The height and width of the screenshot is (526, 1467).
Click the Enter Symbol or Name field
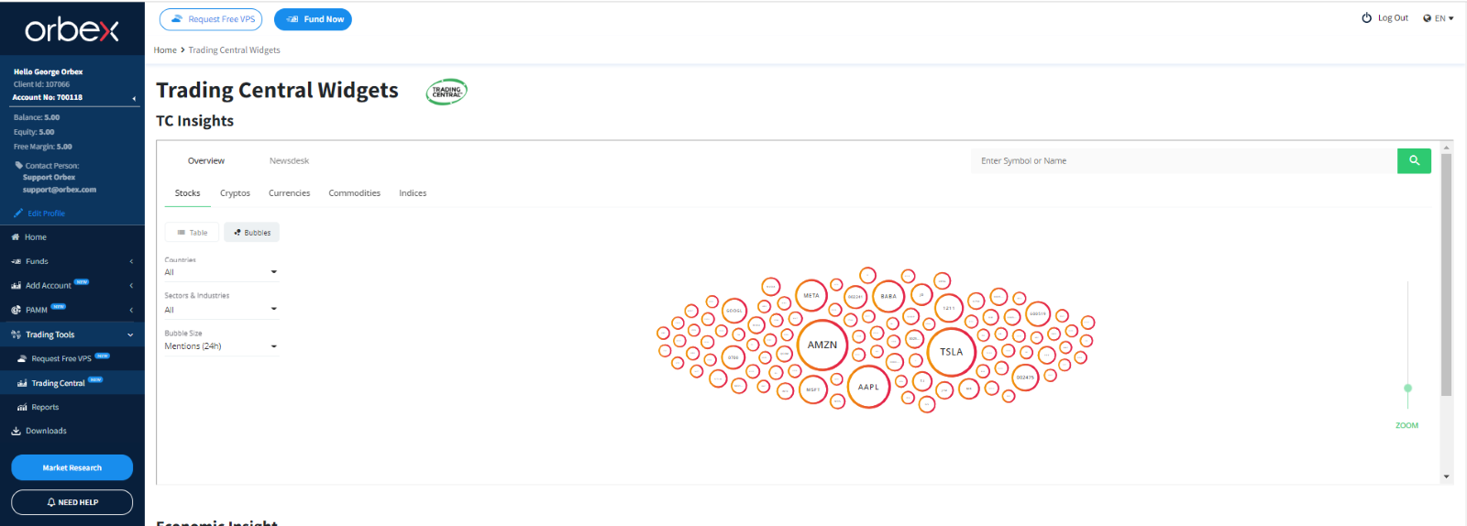tap(1183, 160)
